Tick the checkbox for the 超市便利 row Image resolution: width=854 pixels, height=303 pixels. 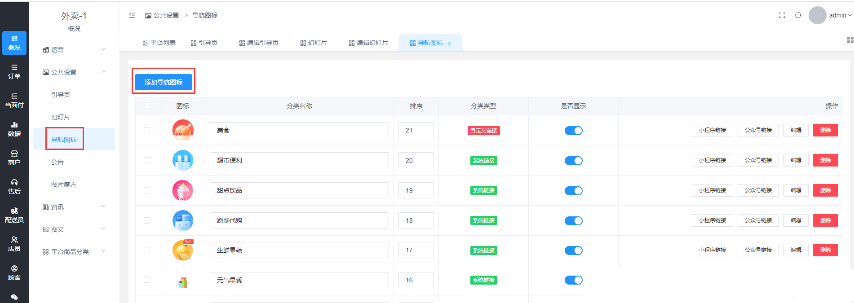147,160
